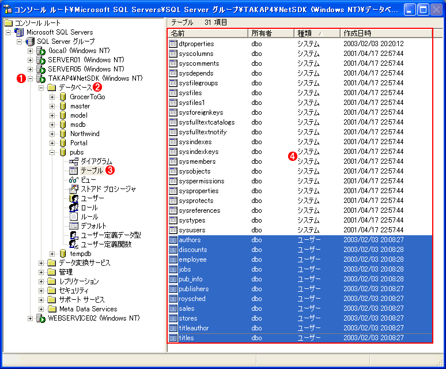The image size is (446, 369).
Task: Expand the WEBSERVICE02 server node
Action: tap(31, 318)
